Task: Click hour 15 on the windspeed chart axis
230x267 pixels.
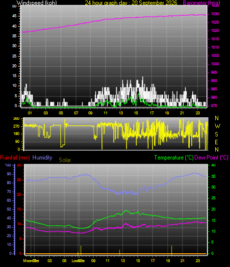Action: (x=136, y=113)
